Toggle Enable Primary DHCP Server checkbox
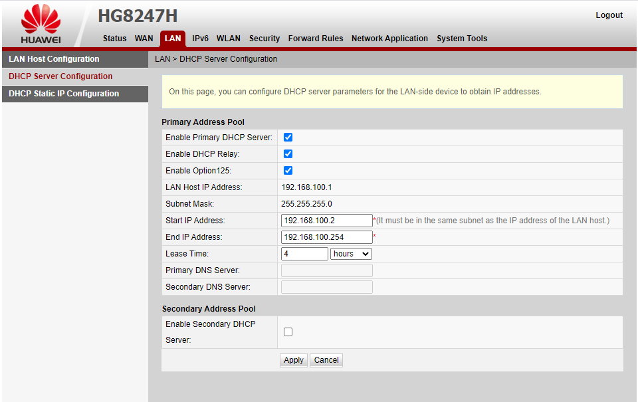Image resolution: width=638 pixels, height=402 pixels. tap(288, 137)
